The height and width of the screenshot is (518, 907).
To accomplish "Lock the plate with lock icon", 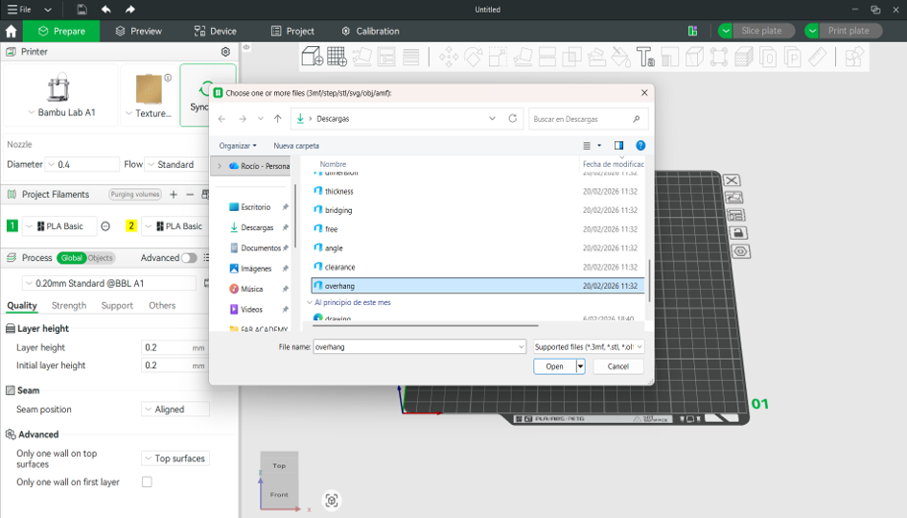I will (738, 233).
